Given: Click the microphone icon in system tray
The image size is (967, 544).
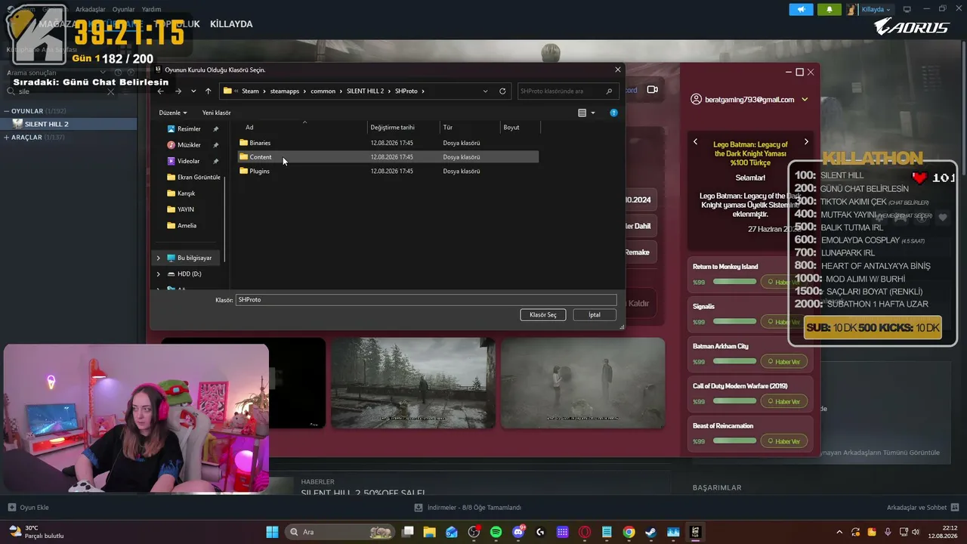Looking at the screenshot, I should point(888,532).
